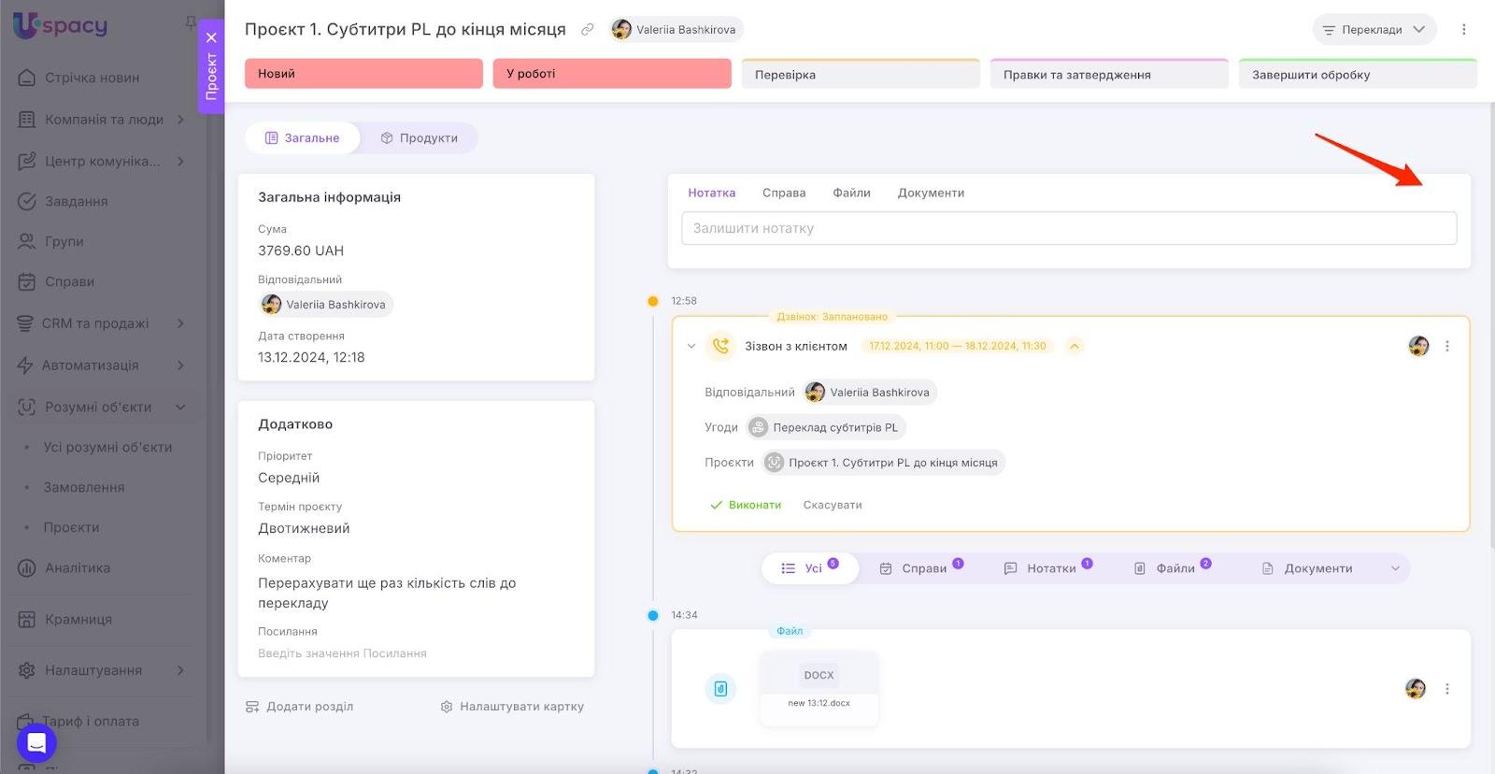Image resolution: width=1495 pixels, height=774 pixels.
Task: Set project stage to У роботі
Action: tap(612, 74)
